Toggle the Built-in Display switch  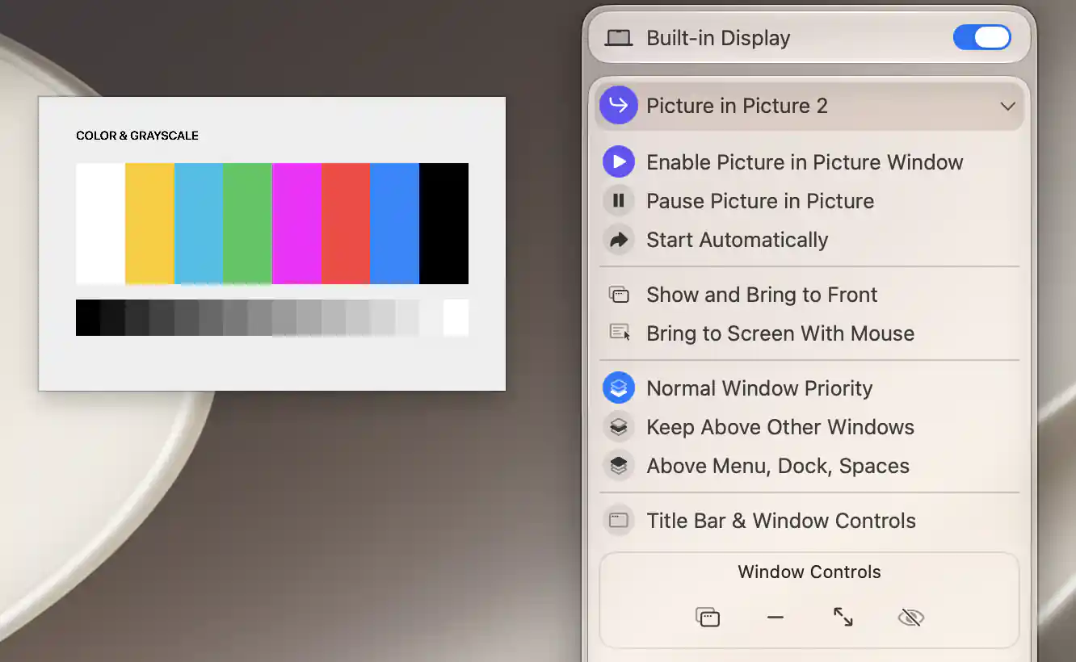[x=981, y=38]
